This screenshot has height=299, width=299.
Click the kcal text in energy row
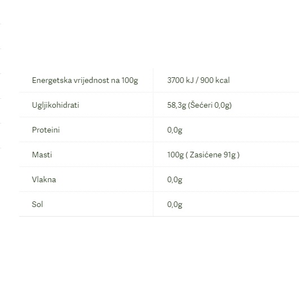[222, 80]
